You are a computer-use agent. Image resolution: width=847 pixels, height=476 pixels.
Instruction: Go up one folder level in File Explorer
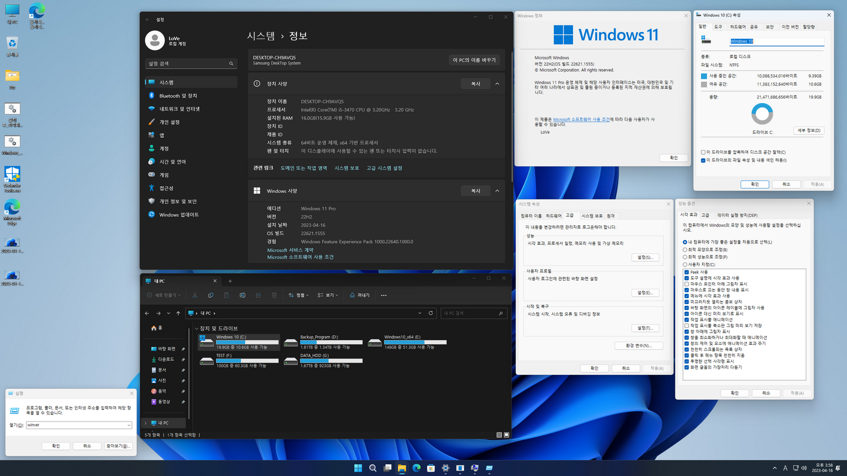[x=178, y=313]
